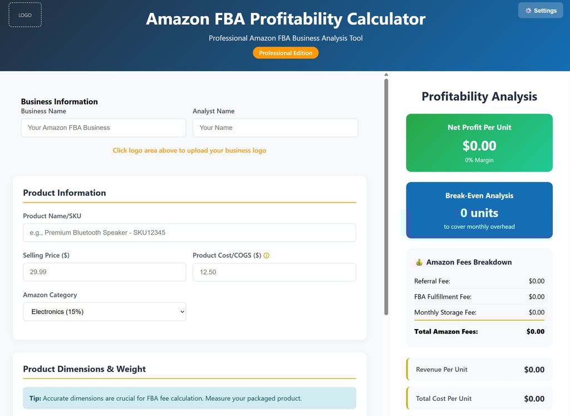Click the Professional Edition badge
Viewport: 570px width, 416px height.
coord(286,53)
